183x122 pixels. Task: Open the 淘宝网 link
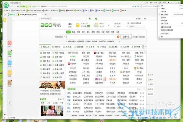tap(86, 56)
